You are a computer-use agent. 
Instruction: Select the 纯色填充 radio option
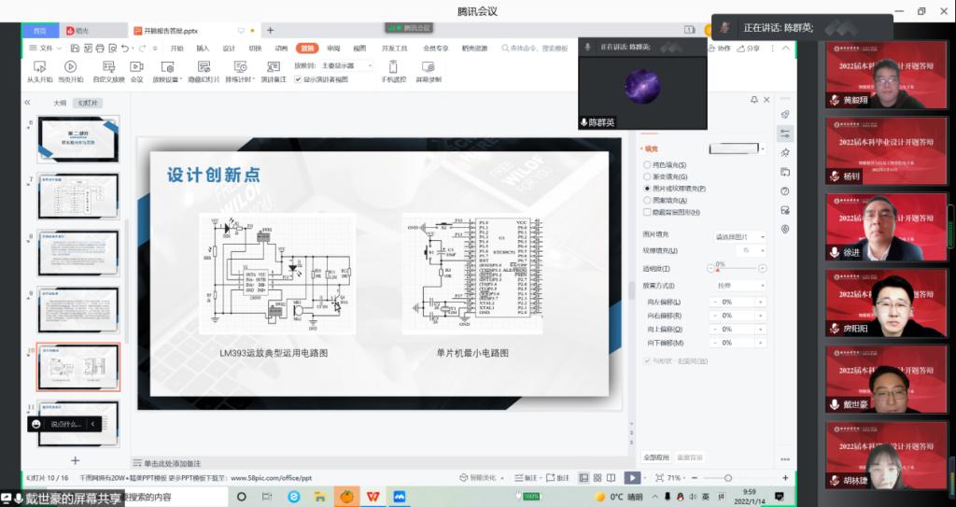648,165
